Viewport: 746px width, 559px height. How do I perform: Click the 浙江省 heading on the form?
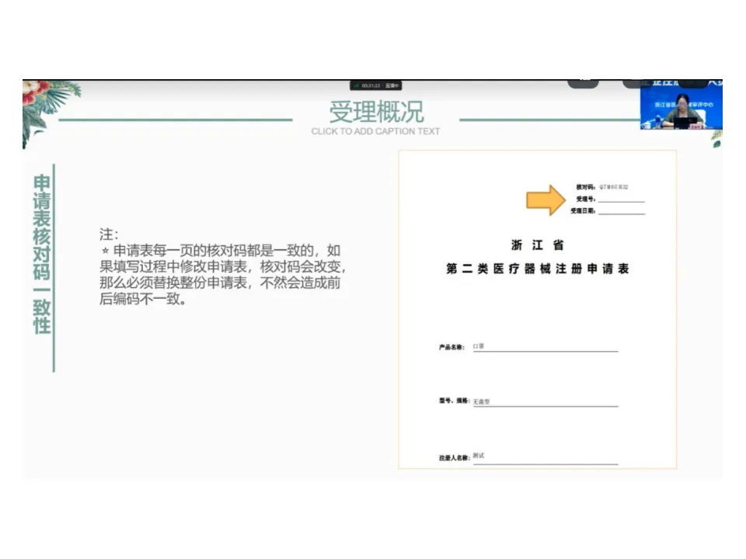[538, 245]
